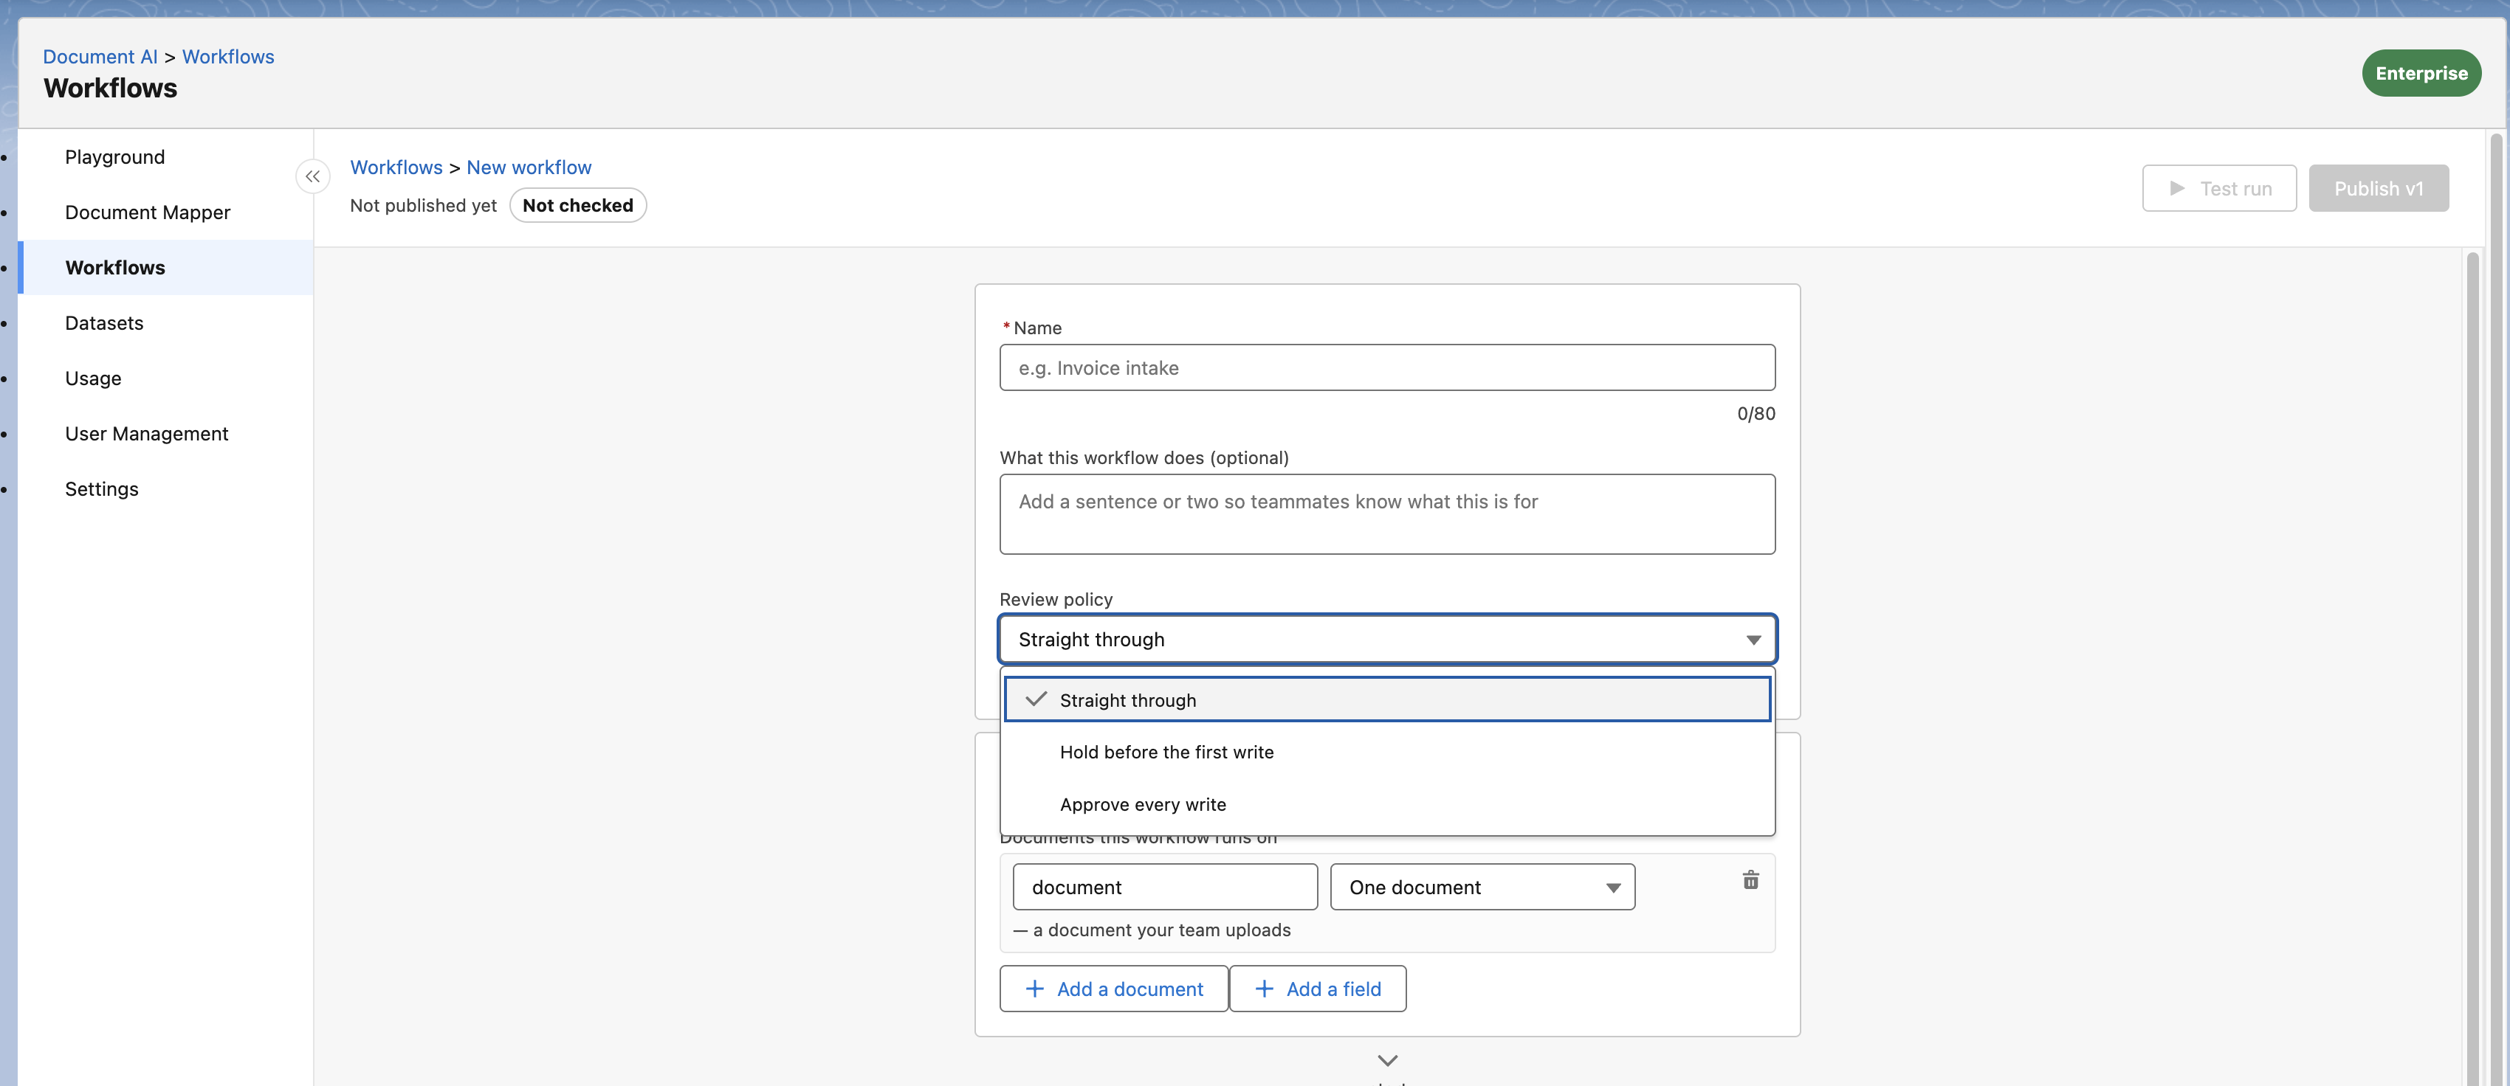Follow Workflows link in inner breadcrumb

[396, 167]
